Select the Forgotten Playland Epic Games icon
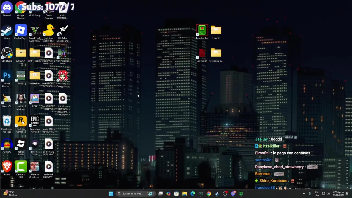The height and width of the screenshot is (198, 352). (x=35, y=124)
